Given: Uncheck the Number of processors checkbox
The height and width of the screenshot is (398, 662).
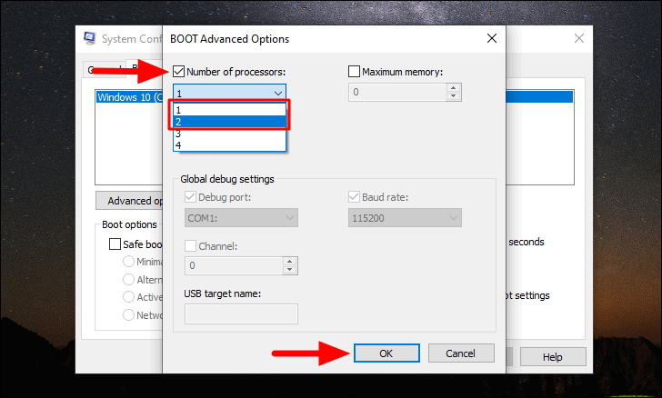Looking at the screenshot, I should [x=178, y=71].
